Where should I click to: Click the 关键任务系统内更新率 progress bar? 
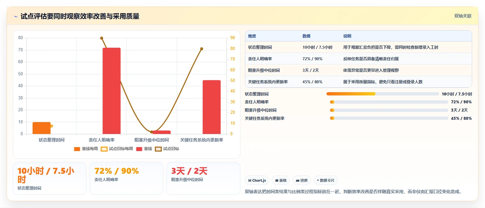coord(389,118)
